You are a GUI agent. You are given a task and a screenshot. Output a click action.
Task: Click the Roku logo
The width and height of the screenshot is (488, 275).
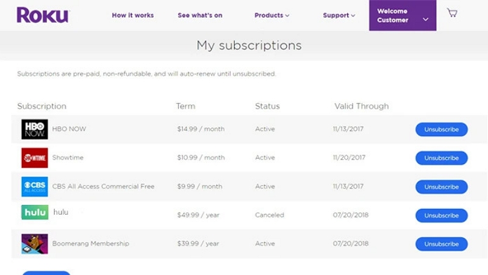tap(43, 15)
